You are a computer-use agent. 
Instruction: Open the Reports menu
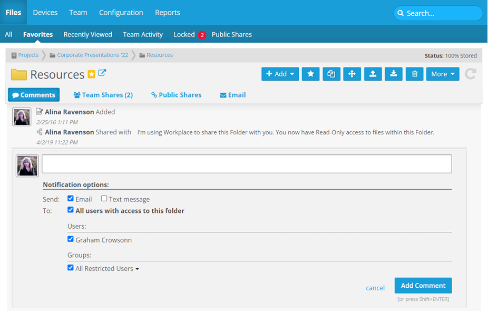coord(168,12)
